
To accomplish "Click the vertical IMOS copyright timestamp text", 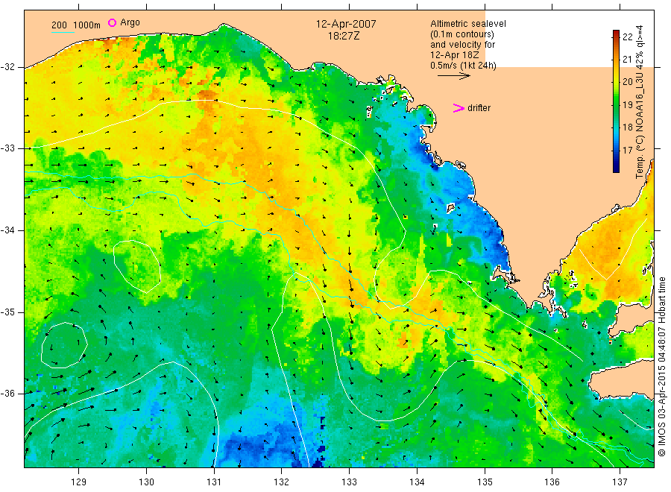I will click(662, 366).
